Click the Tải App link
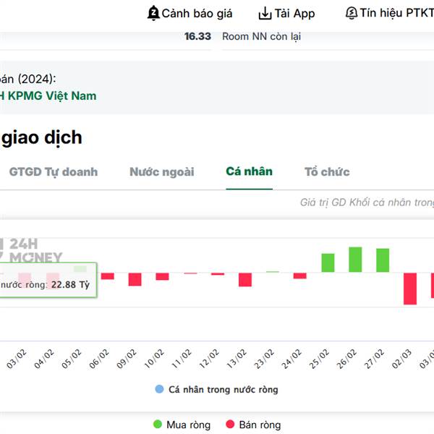The height and width of the screenshot is (434, 434). tap(294, 13)
